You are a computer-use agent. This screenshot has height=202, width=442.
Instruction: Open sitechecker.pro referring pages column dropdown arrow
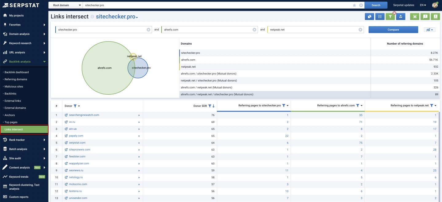288,105
